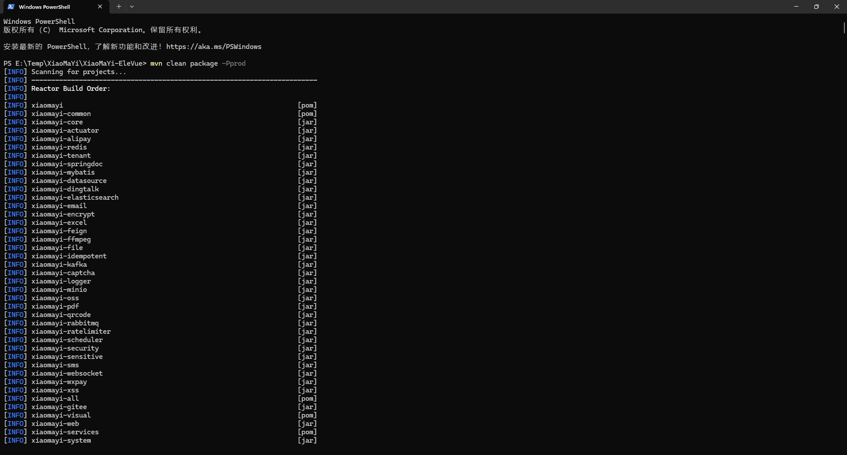Click the [jar] tag beside xiaomayi-system

click(307, 440)
